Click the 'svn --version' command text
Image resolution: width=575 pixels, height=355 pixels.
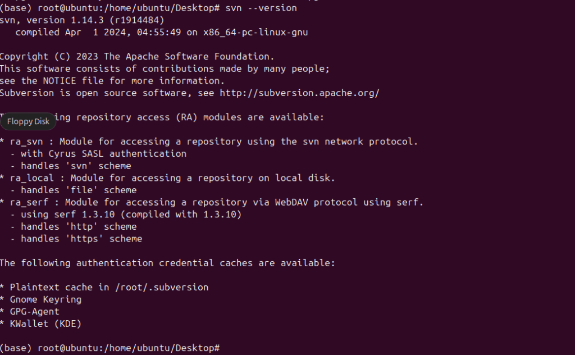coord(261,8)
